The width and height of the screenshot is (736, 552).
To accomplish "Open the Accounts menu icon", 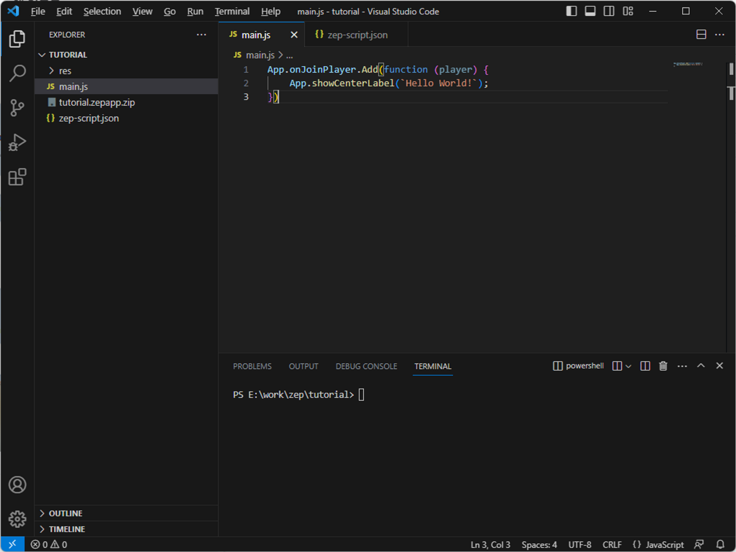I will pyautogui.click(x=17, y=485).
